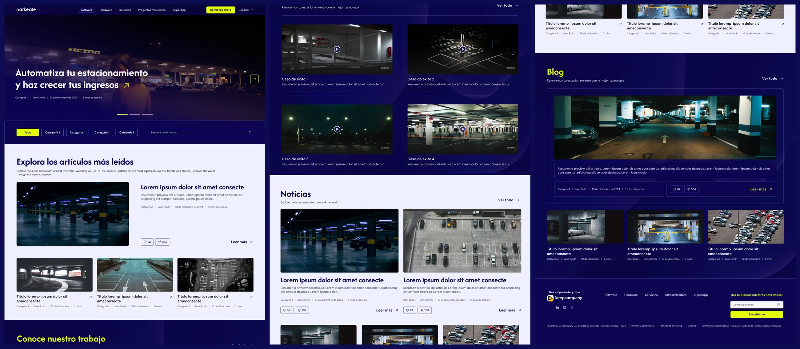Play the Caso de éxito 1 video
This screenshot has height=349, width=800.
pos(337,49)
